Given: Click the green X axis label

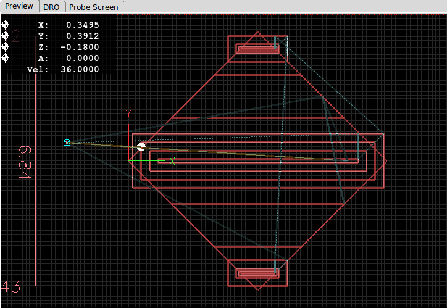Looking at the screenshot, I should [172, 161].
